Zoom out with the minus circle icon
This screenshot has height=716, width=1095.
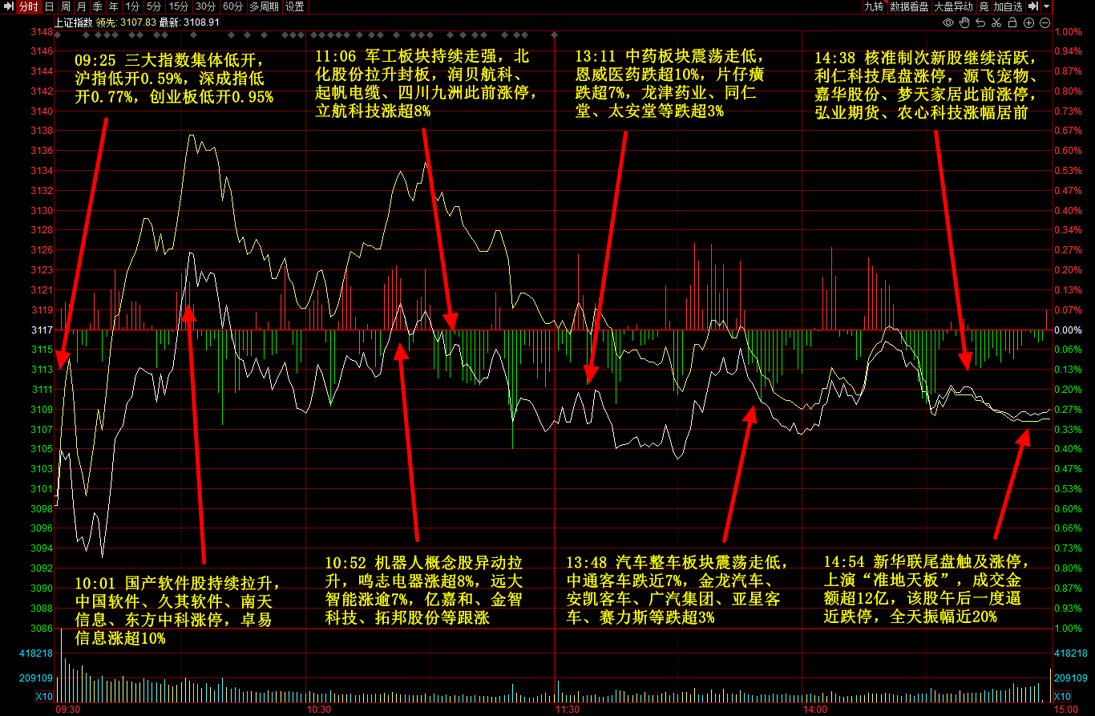(x=1044, y=22)
